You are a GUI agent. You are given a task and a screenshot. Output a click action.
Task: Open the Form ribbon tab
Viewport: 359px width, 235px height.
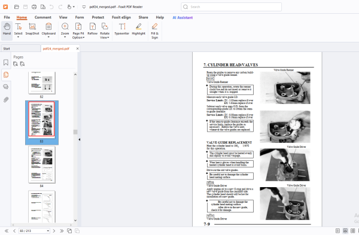coord(80,17)
